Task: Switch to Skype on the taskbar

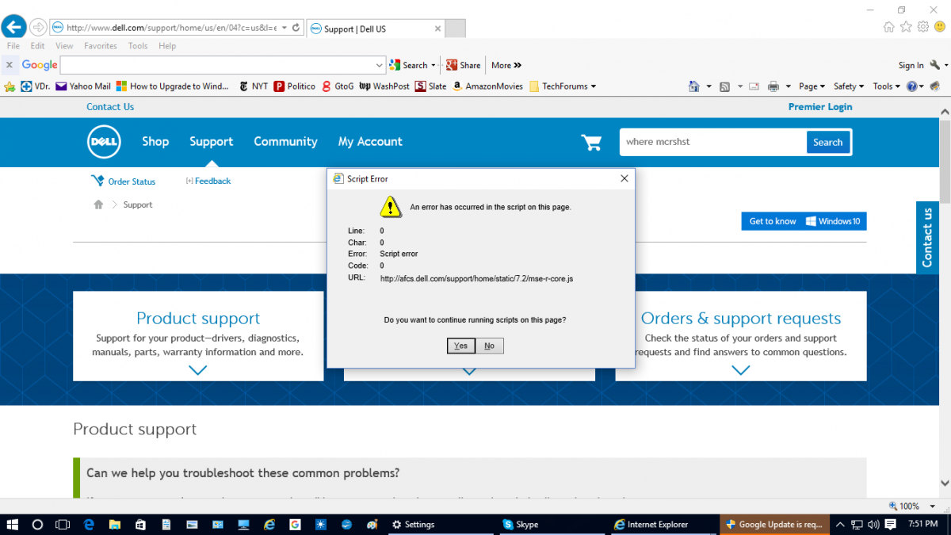Action: pyautogui.click(x=551, y=525)
